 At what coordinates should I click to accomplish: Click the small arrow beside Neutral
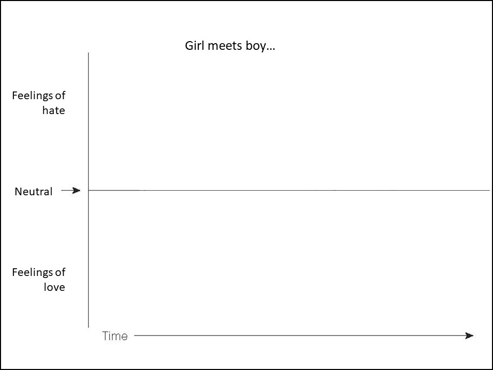[x=71, y=191]
